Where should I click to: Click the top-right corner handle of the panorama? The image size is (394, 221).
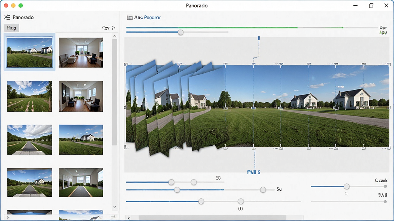tap(389, 64)
